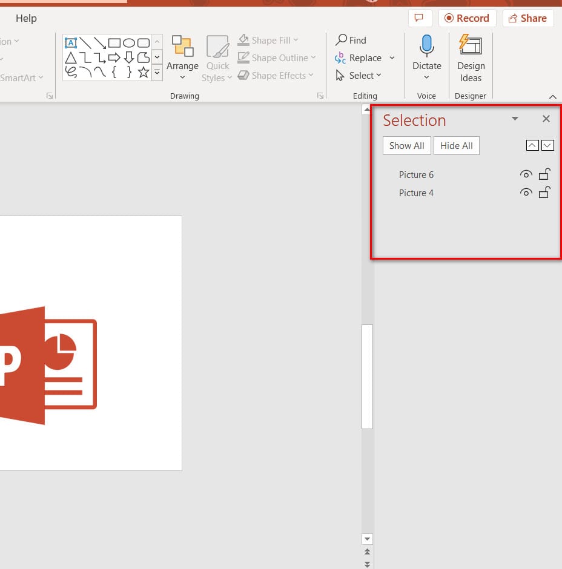This screenshot has width=562, height=569.
Task: Click the Show All button
Action: click(x=406, y=145)
